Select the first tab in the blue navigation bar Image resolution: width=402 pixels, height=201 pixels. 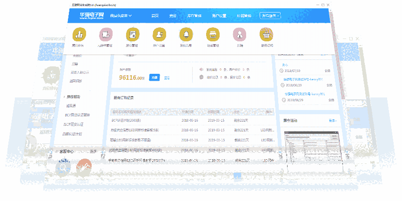155,16
